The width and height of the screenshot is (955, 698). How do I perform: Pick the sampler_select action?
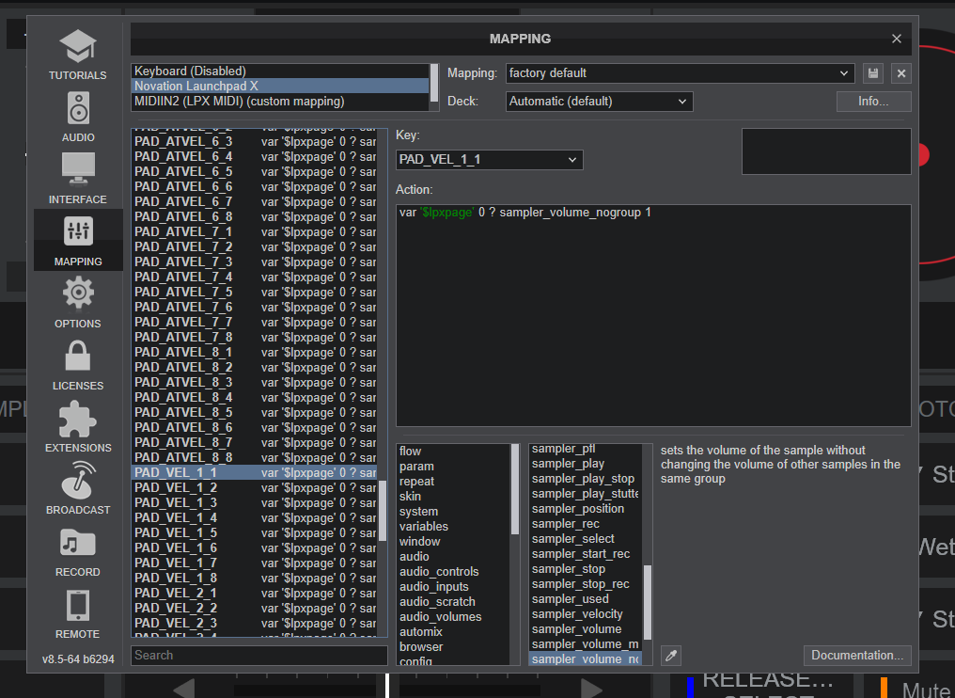click(586, 539)
